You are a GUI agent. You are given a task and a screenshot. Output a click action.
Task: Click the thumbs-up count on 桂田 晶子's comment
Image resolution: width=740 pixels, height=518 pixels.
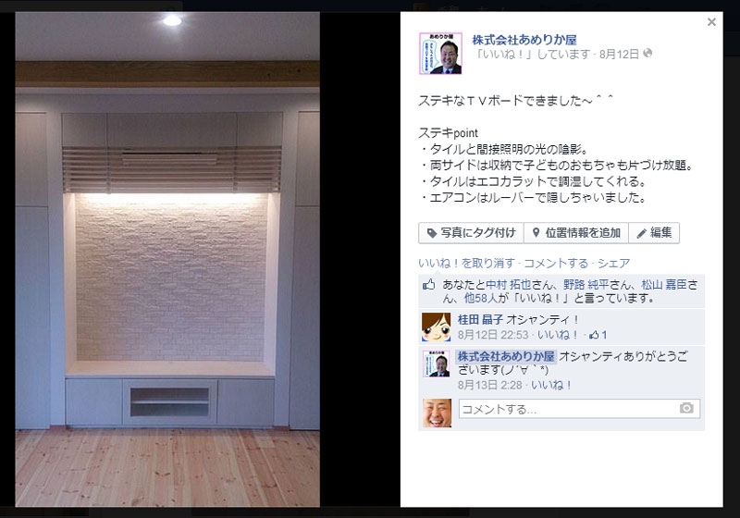(598, 335)
